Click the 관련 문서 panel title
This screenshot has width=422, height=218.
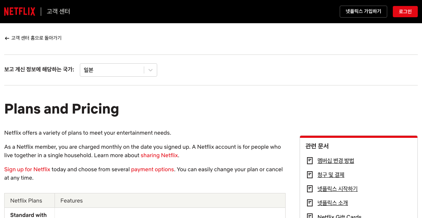click(x=317, y=146)
